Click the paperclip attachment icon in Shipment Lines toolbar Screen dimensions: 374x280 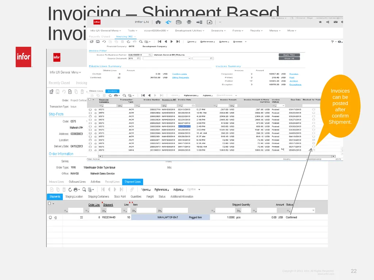tap(132, 190)
